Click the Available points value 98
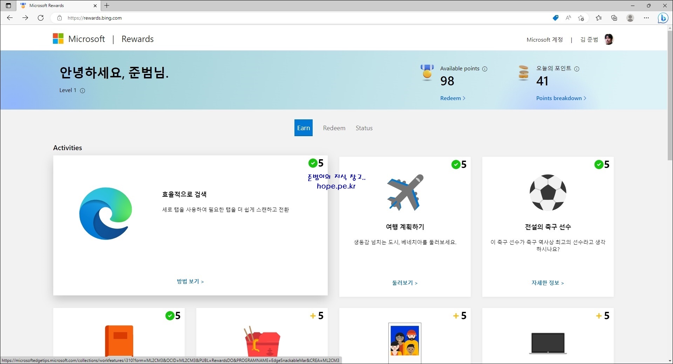 click(x=447, y=81)
